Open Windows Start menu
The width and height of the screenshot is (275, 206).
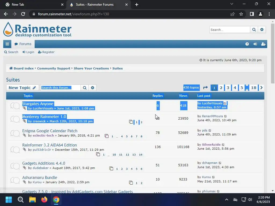click(9, 200)
